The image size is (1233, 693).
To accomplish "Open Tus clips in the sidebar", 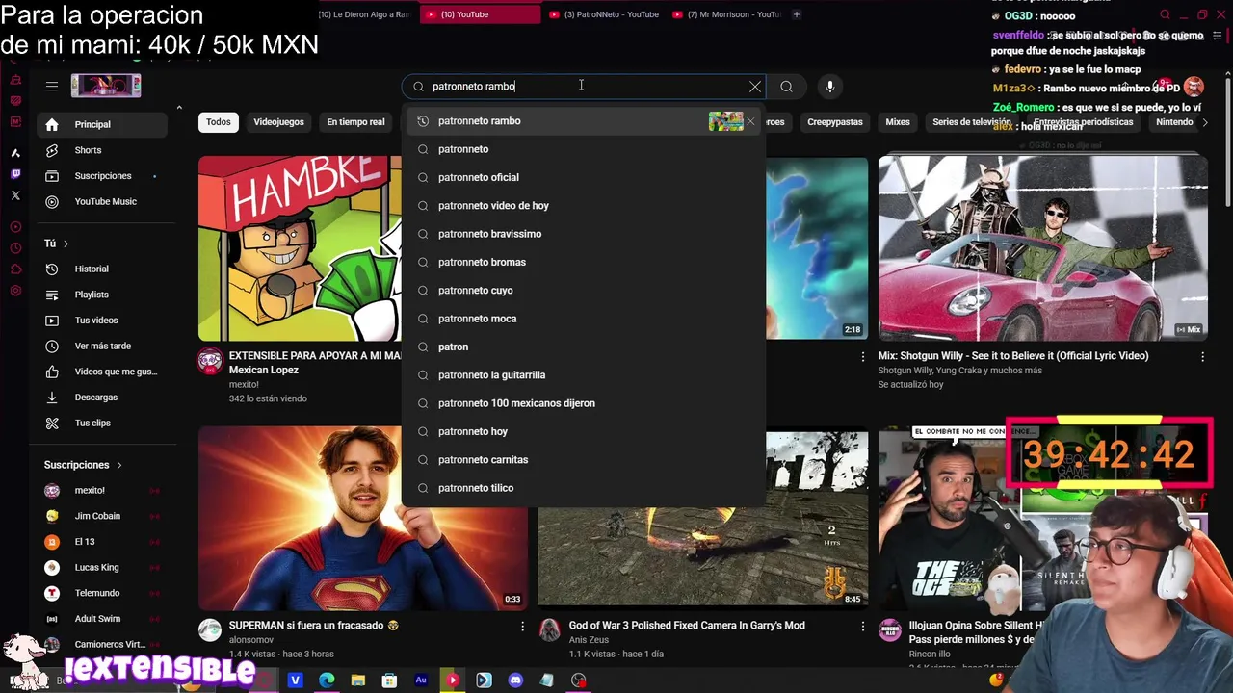I will (102, 423).
